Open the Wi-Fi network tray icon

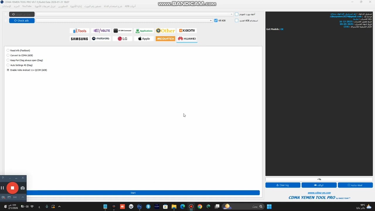click(x=32, y=207)
